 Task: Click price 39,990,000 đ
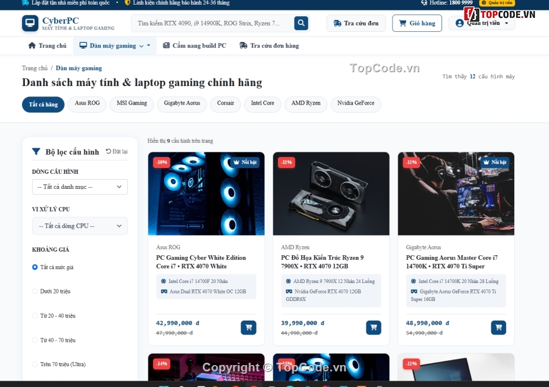[303, 323]
